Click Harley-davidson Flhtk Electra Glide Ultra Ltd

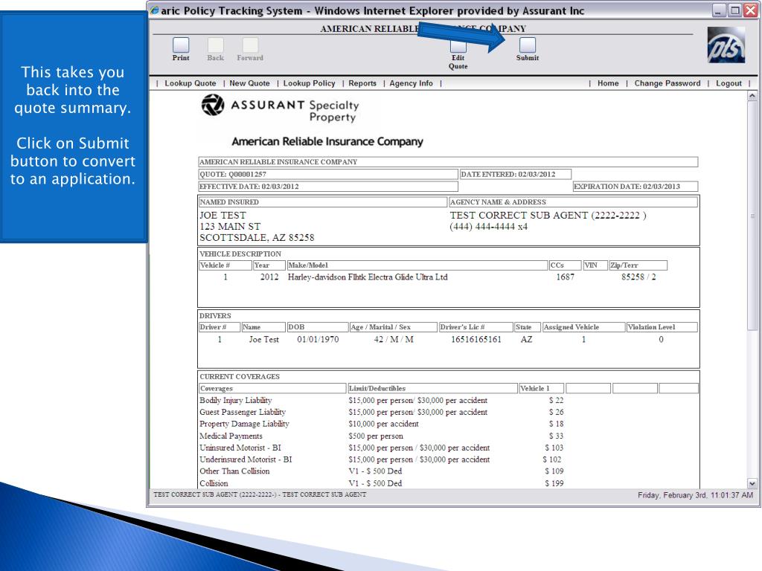[x=368, y=277]
